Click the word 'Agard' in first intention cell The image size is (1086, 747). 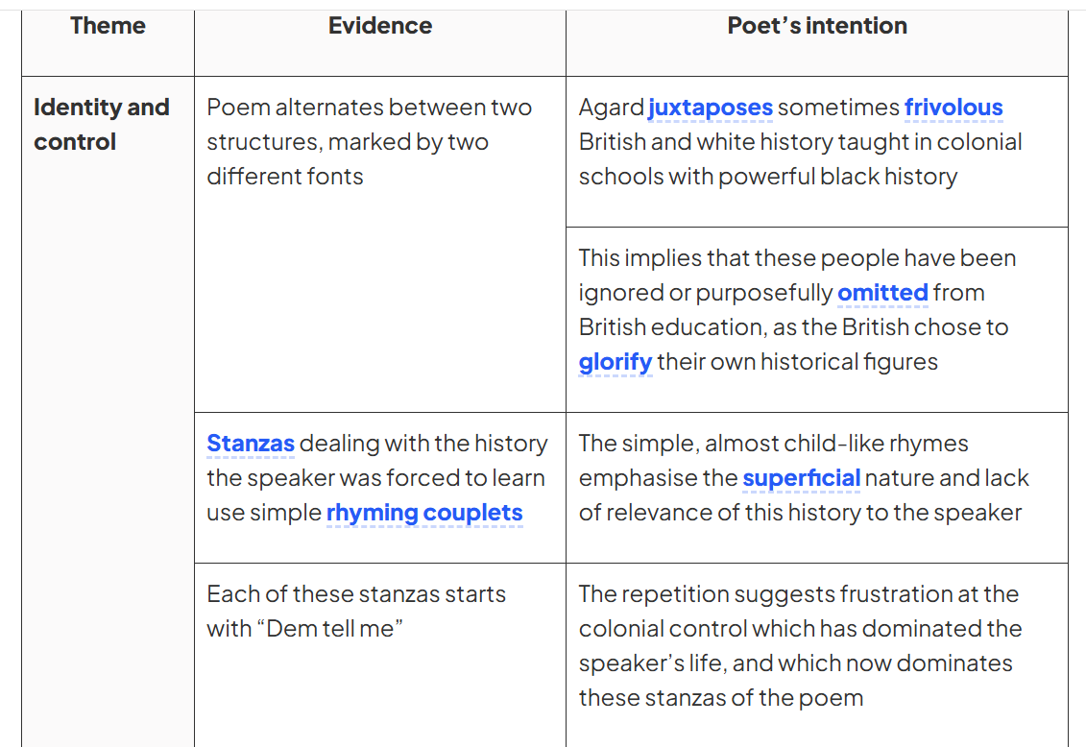pos(612,108)
